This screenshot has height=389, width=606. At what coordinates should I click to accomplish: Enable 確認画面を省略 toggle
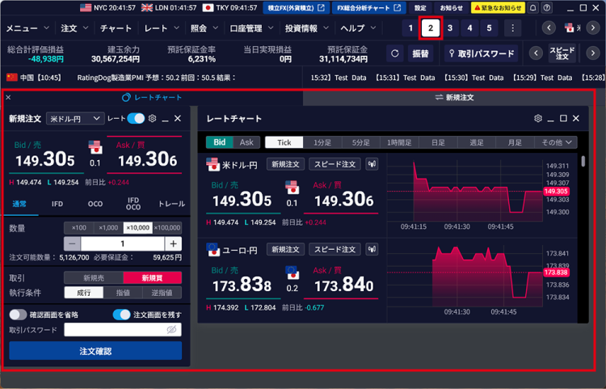pos(18,315)
